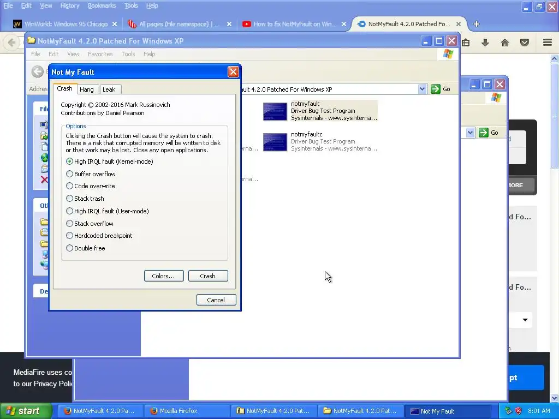Open Explorer Tools menu
The width and height of the screenshot is (559, 419).
coord(128,54)
